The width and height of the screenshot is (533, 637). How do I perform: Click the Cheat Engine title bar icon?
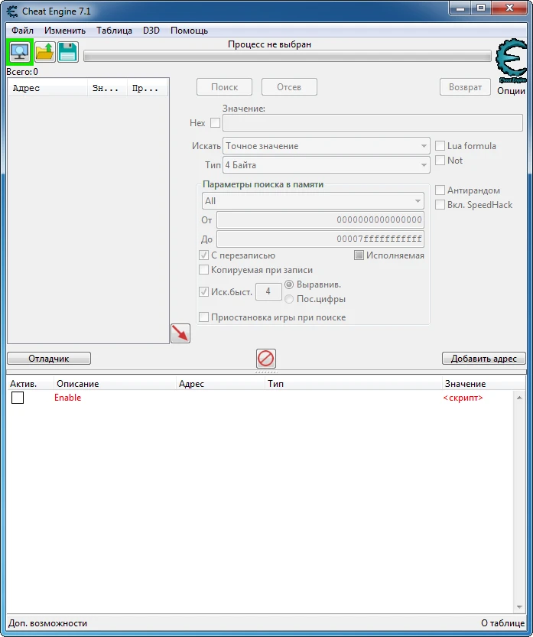pos(12,11)
